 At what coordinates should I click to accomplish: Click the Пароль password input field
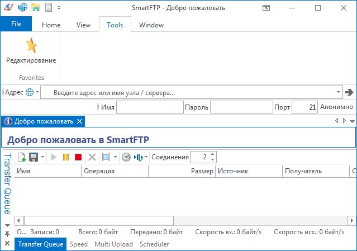click(241, 107)
